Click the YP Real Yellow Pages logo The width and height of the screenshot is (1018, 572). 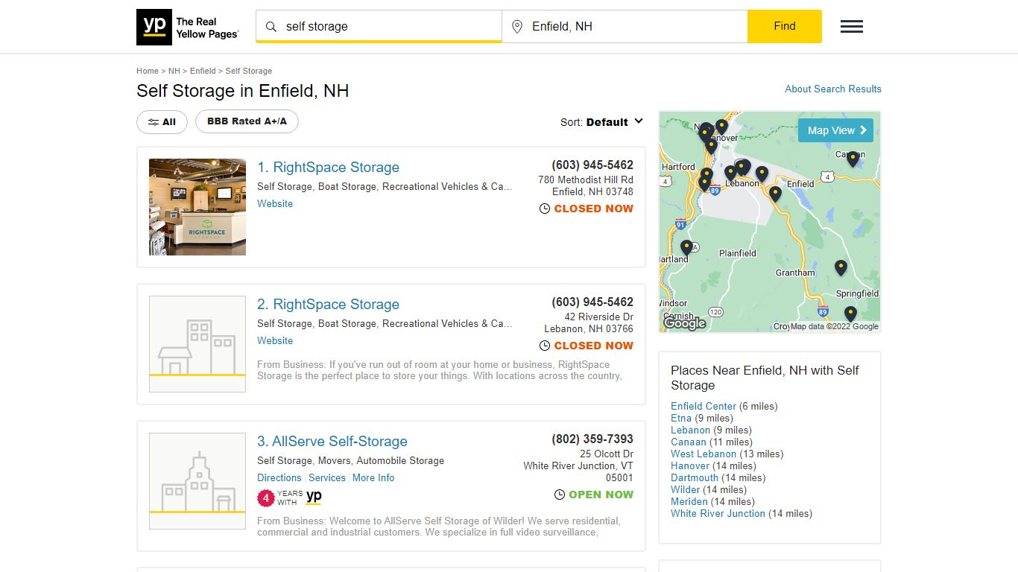click(188, 28)
